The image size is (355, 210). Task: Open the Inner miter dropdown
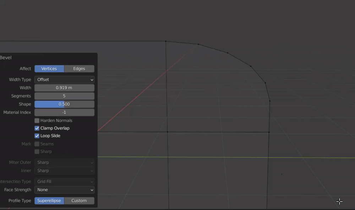(64, 171)
